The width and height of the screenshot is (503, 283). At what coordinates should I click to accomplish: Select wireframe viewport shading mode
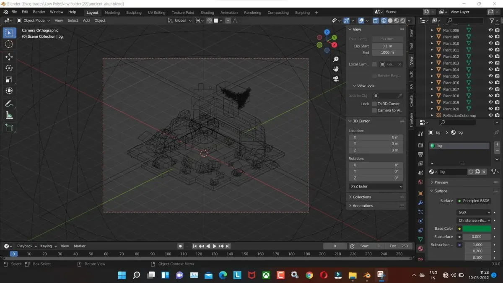(384, 21)
